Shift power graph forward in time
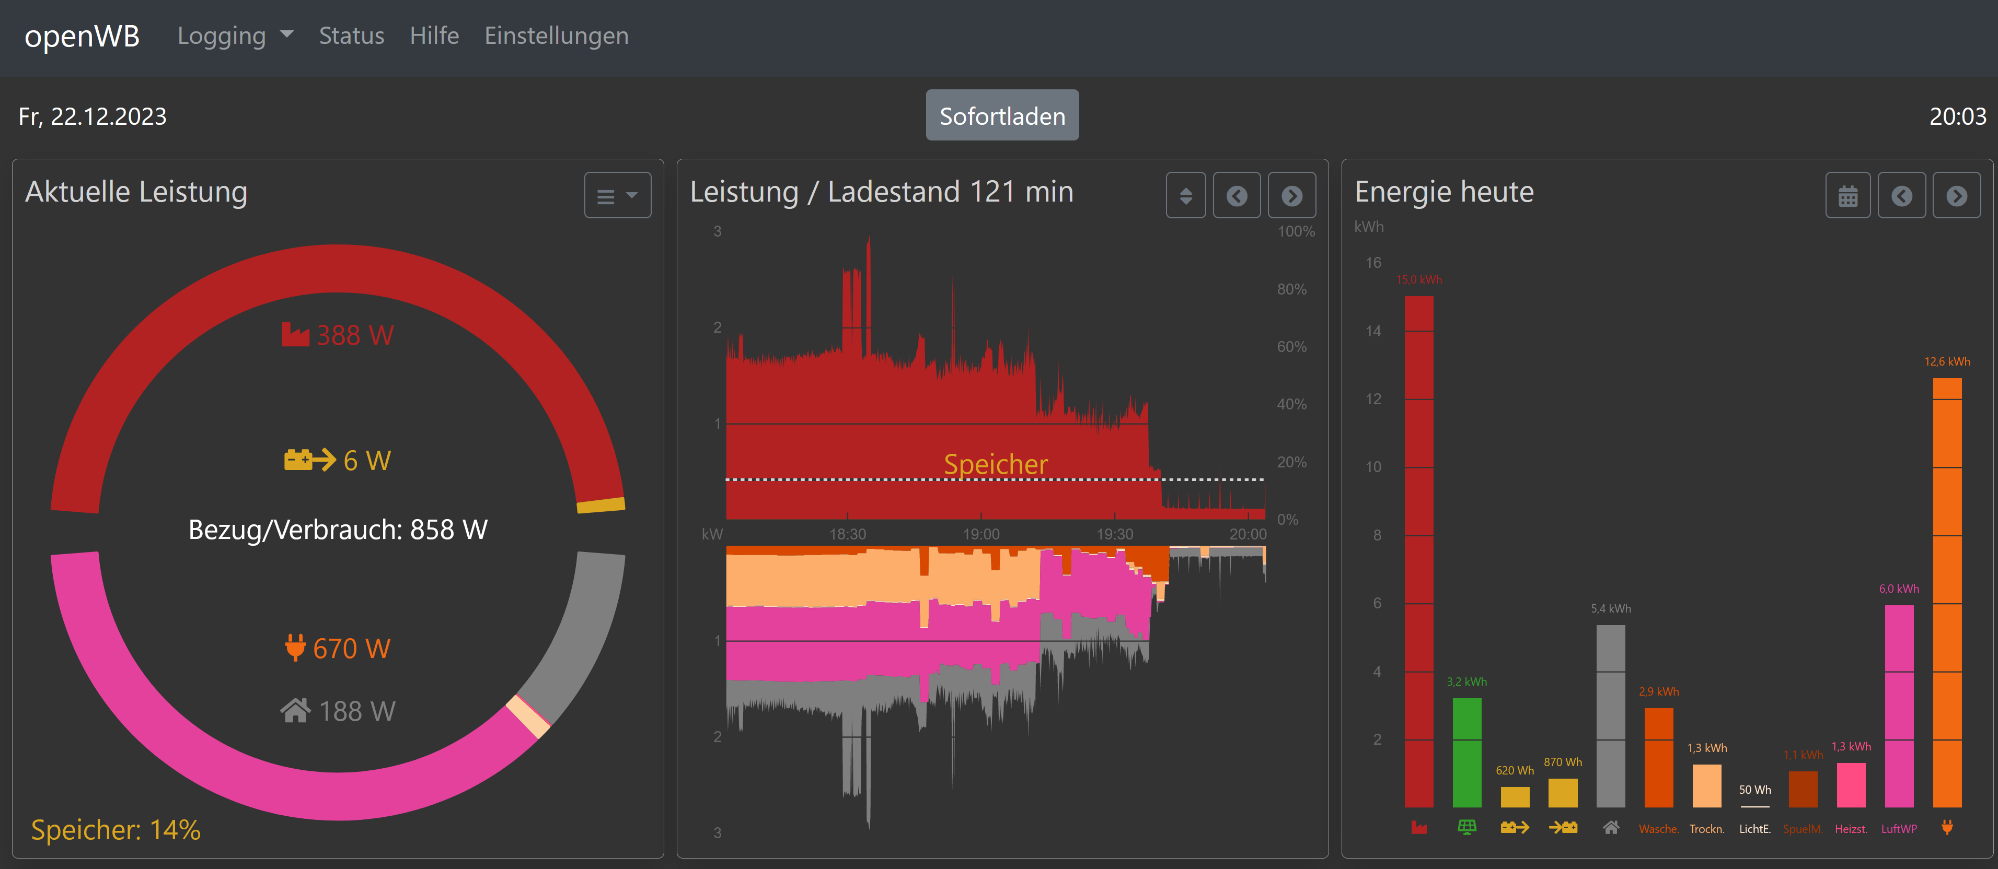1998x869 pixels. [x=1291, y=195]
